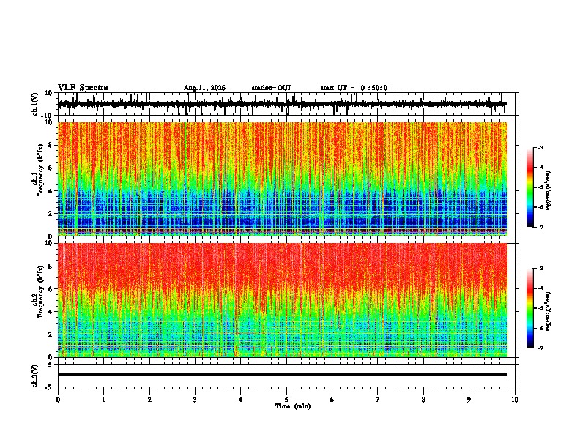The height and width of the screenshot is (448, 580).
Task: Click the ch.2 spectrogram color scale bar
Action: 529,308
